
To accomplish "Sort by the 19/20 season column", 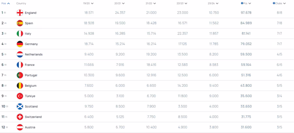I will click(x=88, y=3).
